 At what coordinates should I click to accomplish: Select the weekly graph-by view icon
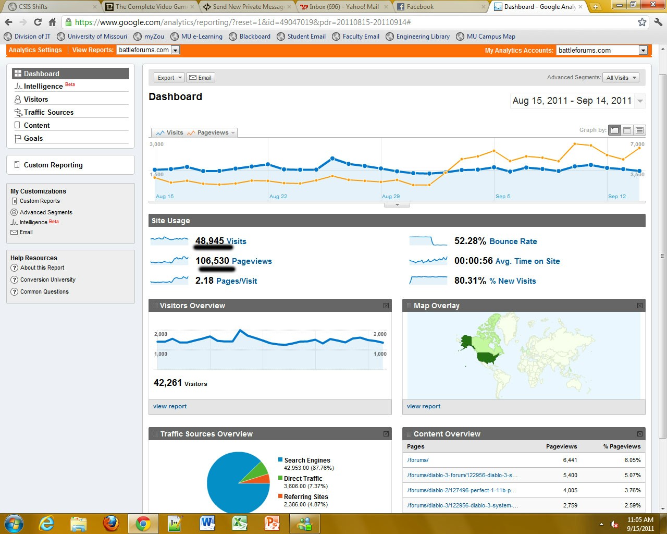(x=627, y=130)
